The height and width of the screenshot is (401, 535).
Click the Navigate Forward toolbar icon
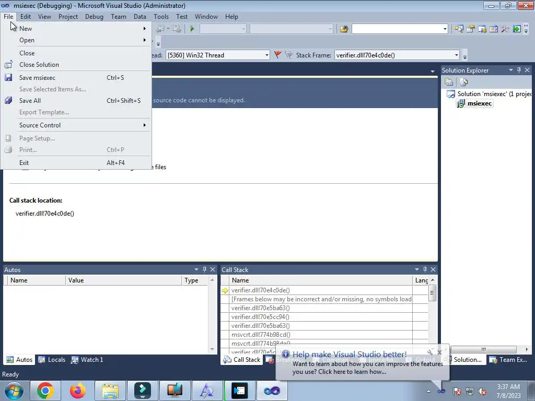(177, 29)
